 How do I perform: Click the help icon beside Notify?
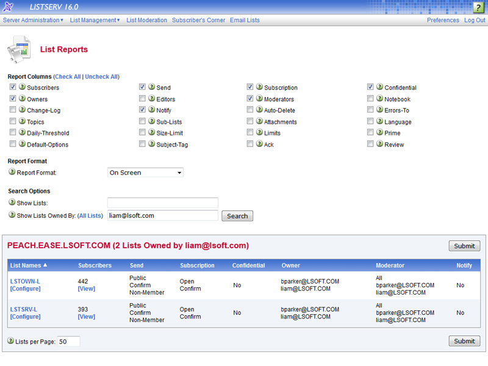(x=151, y=110)
